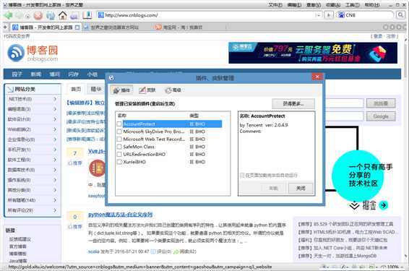Viewport: 409px width, 271px height.
Task: Close the plugin dialog with red X
Action: [317, 77]
